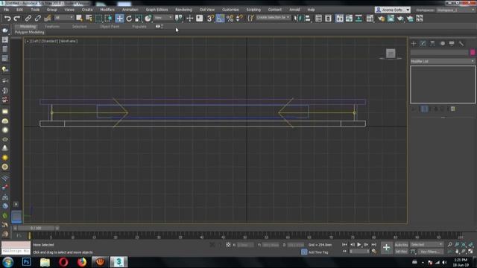Select the Link tool icon
The width and height of the screenshot is (477, 268).
tap(28, 18)
